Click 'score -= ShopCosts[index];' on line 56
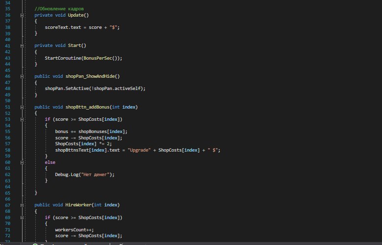The image size is (382, 245). [89, 138]
